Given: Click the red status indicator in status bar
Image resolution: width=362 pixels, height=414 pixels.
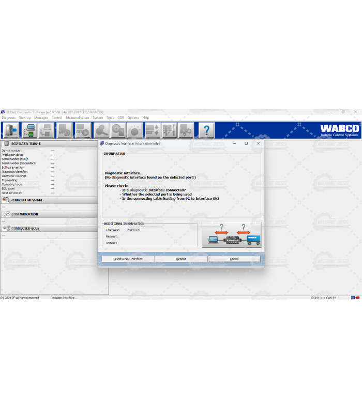Looking at the screenshot, I should [x=357, y=298].
